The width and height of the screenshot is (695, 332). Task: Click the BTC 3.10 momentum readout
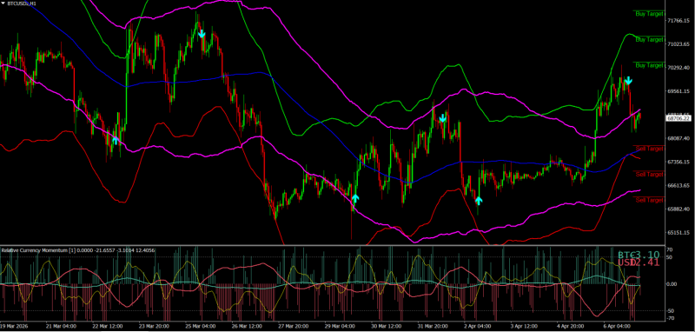point(639,256)
